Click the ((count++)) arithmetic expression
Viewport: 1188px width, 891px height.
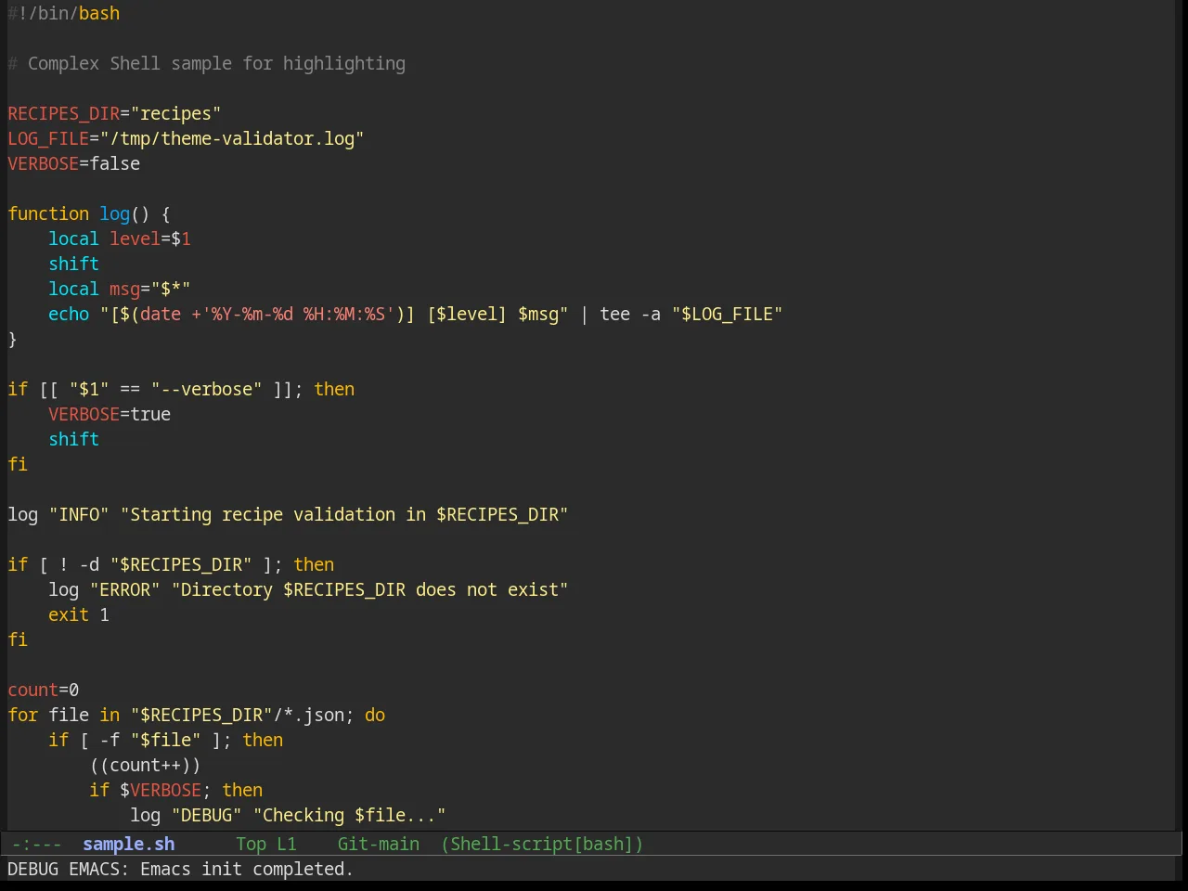[145, 765]
